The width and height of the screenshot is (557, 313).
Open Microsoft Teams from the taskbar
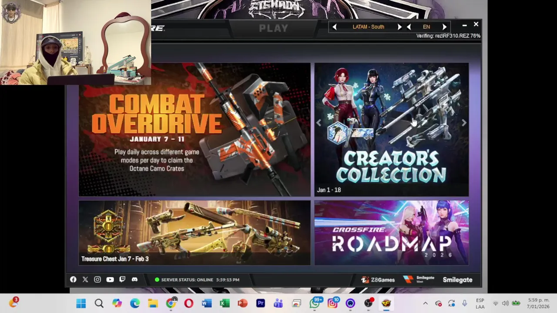coord(278,303)
